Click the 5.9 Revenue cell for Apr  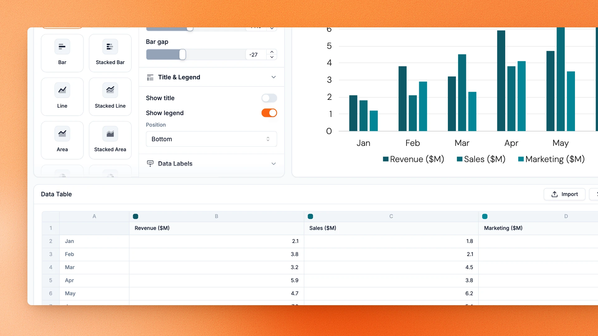(216, 280)
